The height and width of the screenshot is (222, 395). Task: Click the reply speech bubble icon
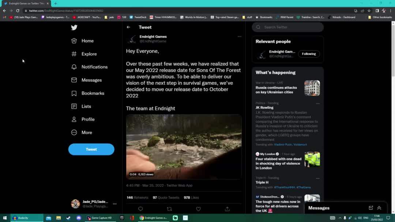point(140,209)
